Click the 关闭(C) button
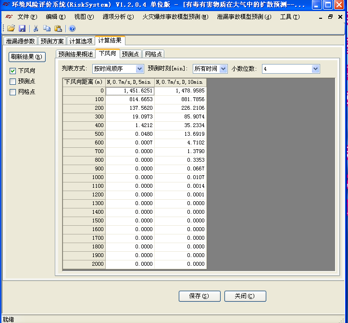This screenshot has height=323, width=348. [245, 296]
